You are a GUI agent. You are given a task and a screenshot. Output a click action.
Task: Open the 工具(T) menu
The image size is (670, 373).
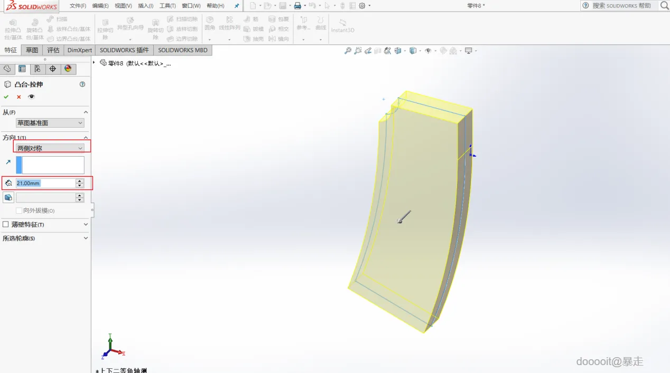tap(168, 6)
